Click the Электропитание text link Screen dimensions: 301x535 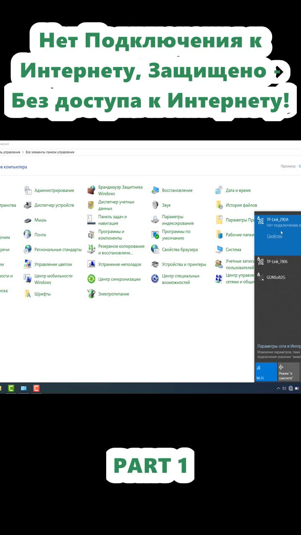114,294
